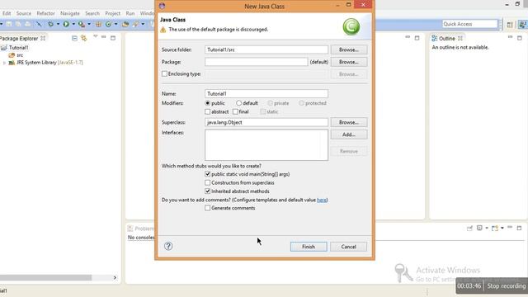Click the Cancel button
The image size is (528, 297).
click(348, 247)
